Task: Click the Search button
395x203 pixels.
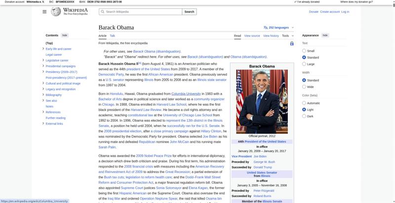Action: pyautogui.click(x=189, y=12)
